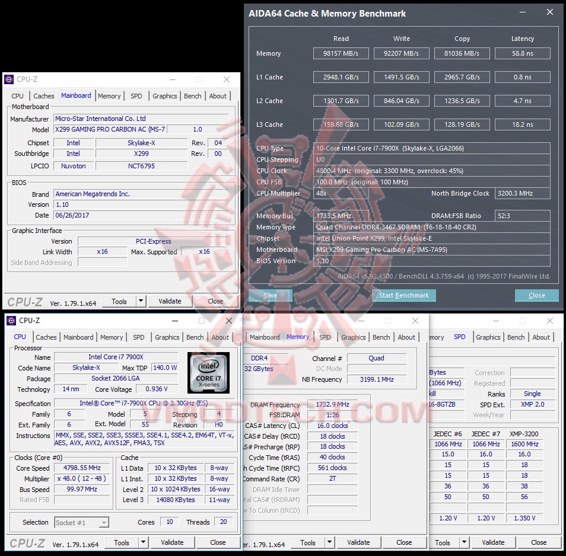Click Level 3 cache size 14080 KBytes
566x556 pixels.
click(176, 500)
